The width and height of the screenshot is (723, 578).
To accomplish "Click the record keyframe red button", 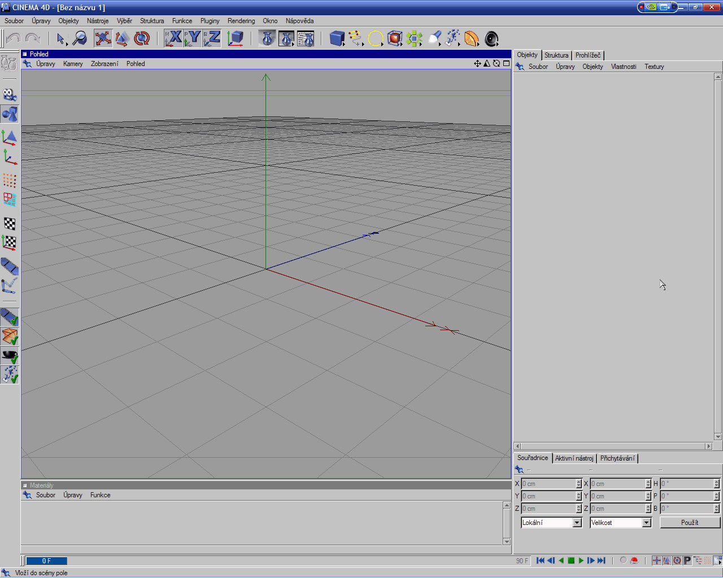I will pyautogui.click(x=634, y=561).
